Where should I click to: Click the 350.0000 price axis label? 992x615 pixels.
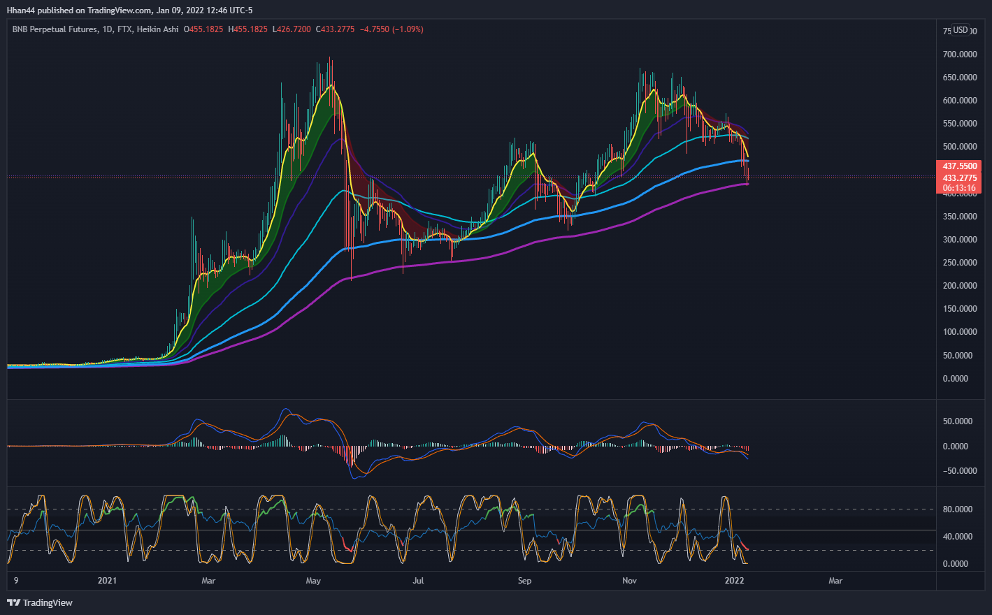[x=960, y=217]
